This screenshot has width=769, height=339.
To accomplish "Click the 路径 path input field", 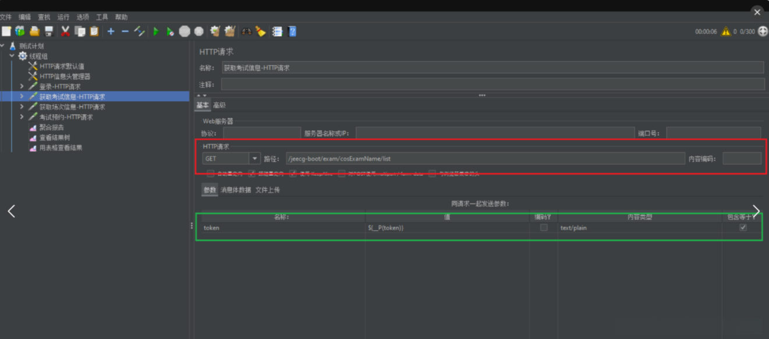I will click(485, 158).
